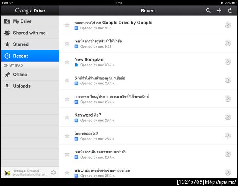The height and width of the screenshot is (186, 238).
Task: Star the fifth document opened 26
Action: (x=67, y=99)
